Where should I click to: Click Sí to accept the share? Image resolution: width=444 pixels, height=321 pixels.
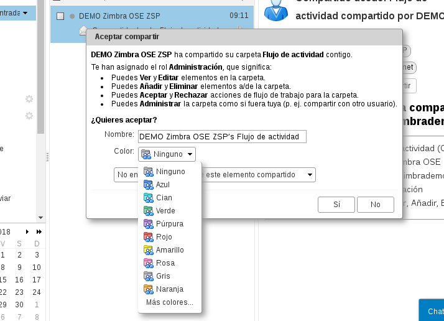point(336,205)
